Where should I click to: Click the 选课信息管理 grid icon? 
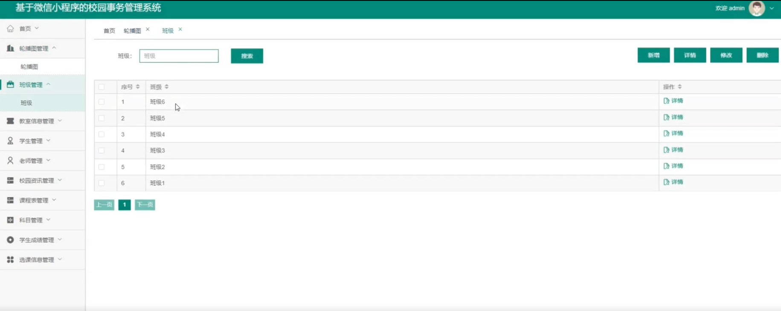coord(10,259)
